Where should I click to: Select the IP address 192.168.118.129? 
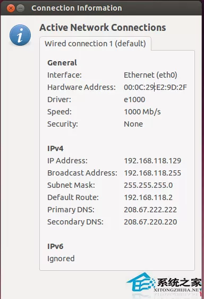152,161
